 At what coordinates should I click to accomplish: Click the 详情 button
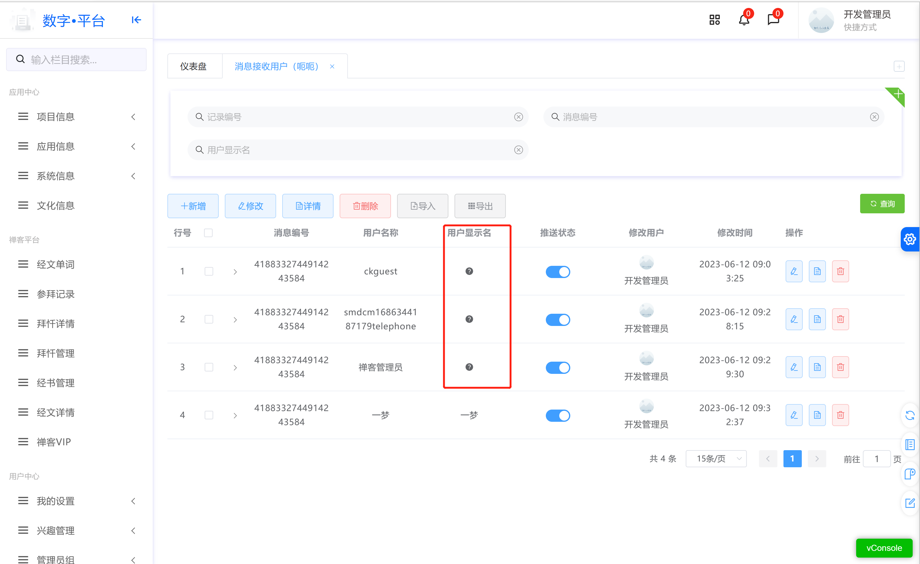coord(308,206)
